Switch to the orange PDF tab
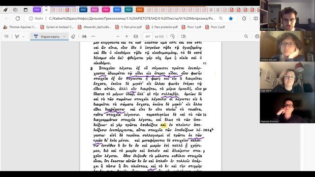The width and height of the screenshot is (315, 177). (140, 10)
